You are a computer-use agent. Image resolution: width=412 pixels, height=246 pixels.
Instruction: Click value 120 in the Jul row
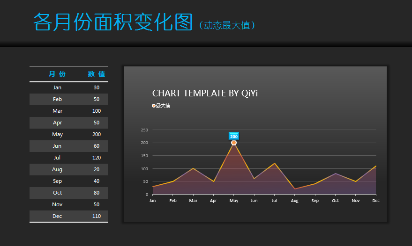(x=97, y=158)
